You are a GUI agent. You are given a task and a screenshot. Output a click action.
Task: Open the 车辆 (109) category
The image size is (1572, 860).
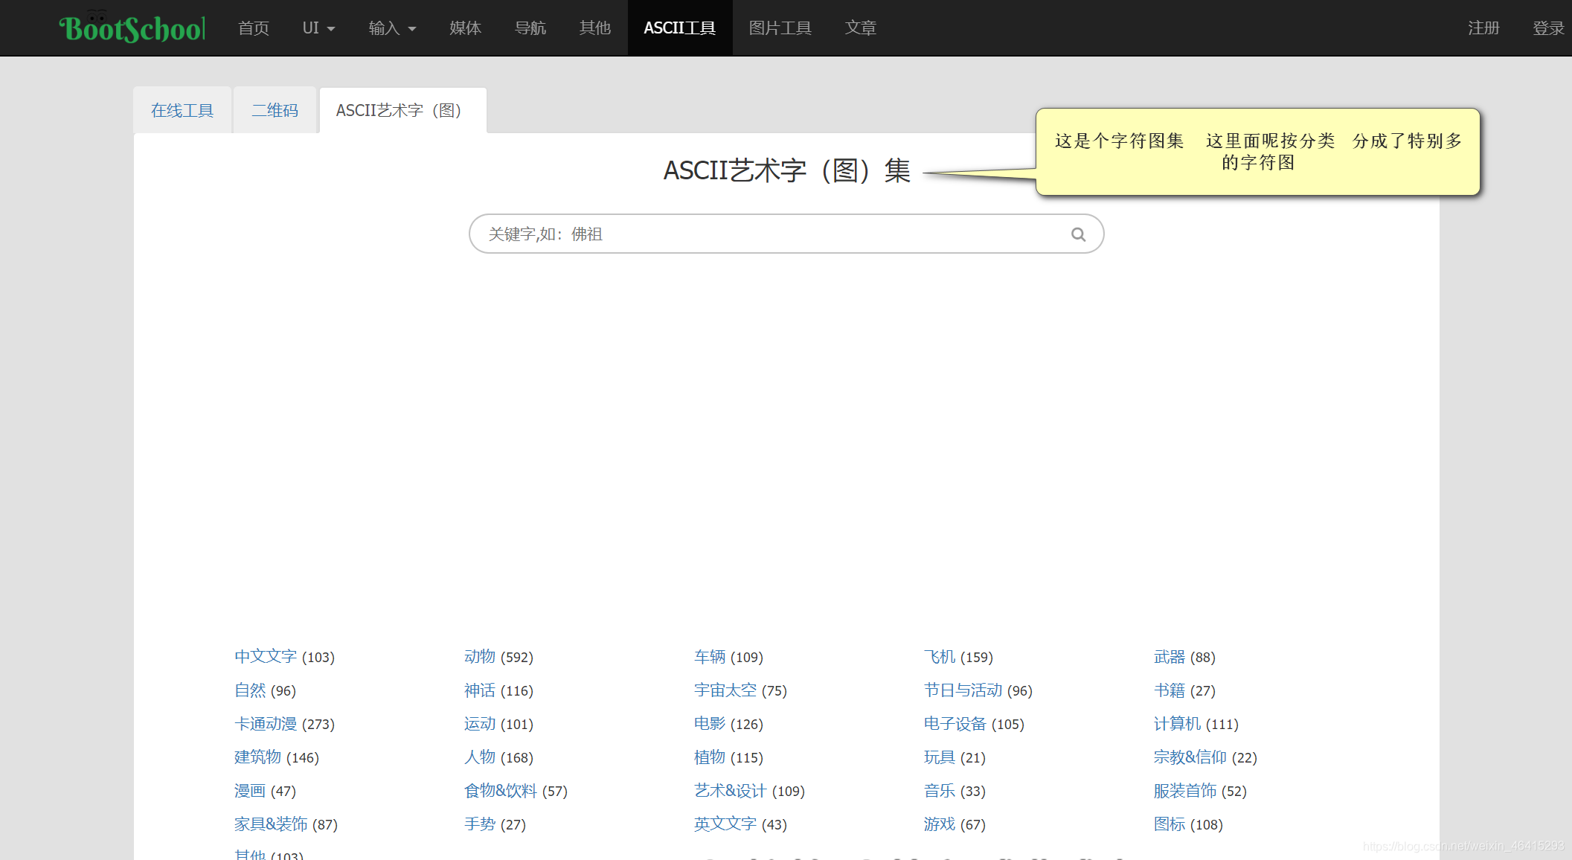tap(710, 656)
